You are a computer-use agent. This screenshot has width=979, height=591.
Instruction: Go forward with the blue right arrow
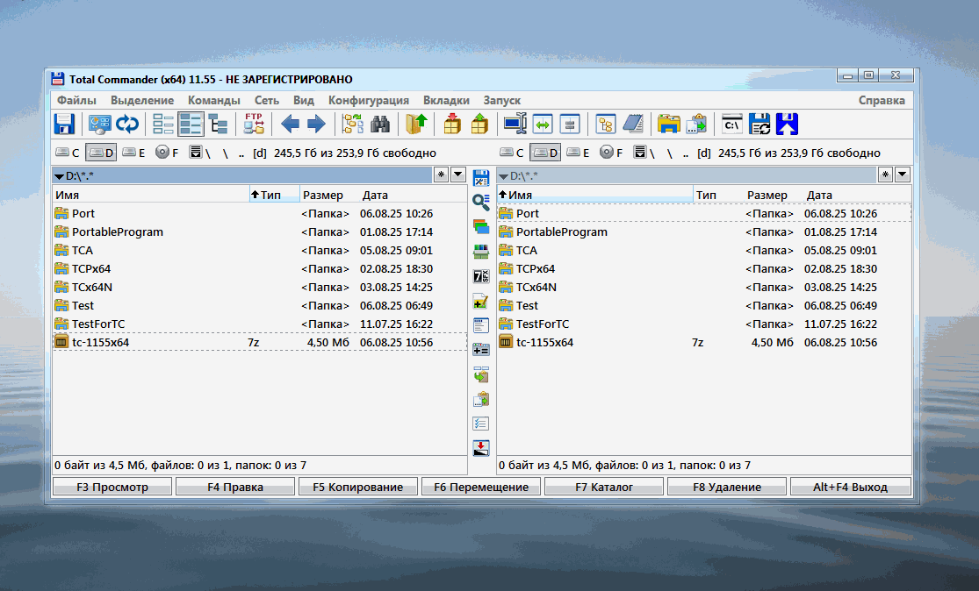click(317, 124)
